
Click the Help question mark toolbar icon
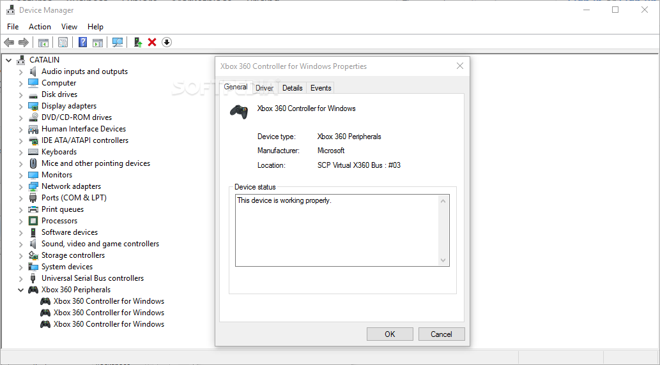(83, 42)
